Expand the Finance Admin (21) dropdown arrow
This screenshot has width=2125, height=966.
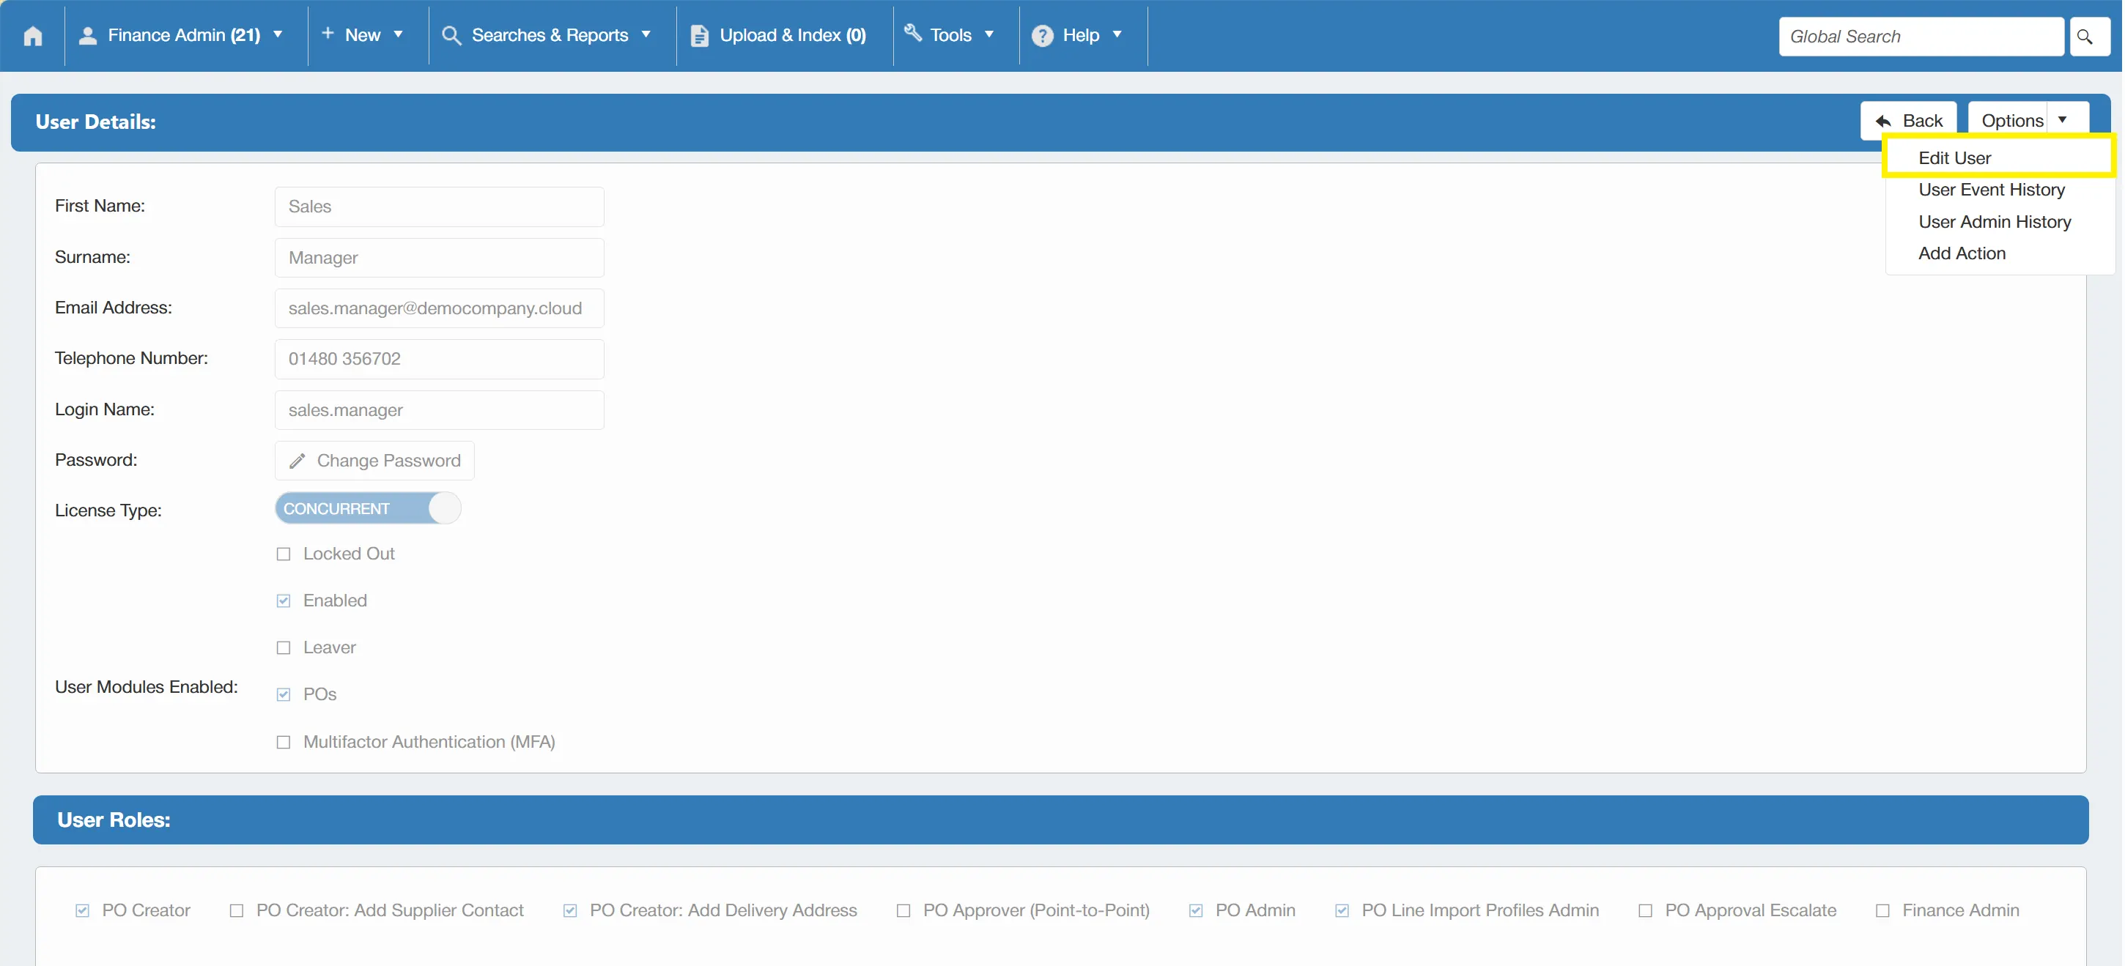278,34
